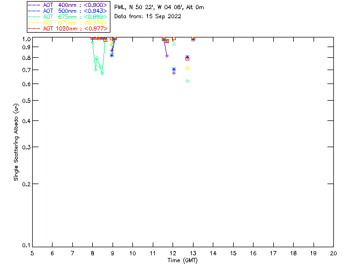
Task: Click the AOT 675nm legend entry
Action: coord(68,17)
